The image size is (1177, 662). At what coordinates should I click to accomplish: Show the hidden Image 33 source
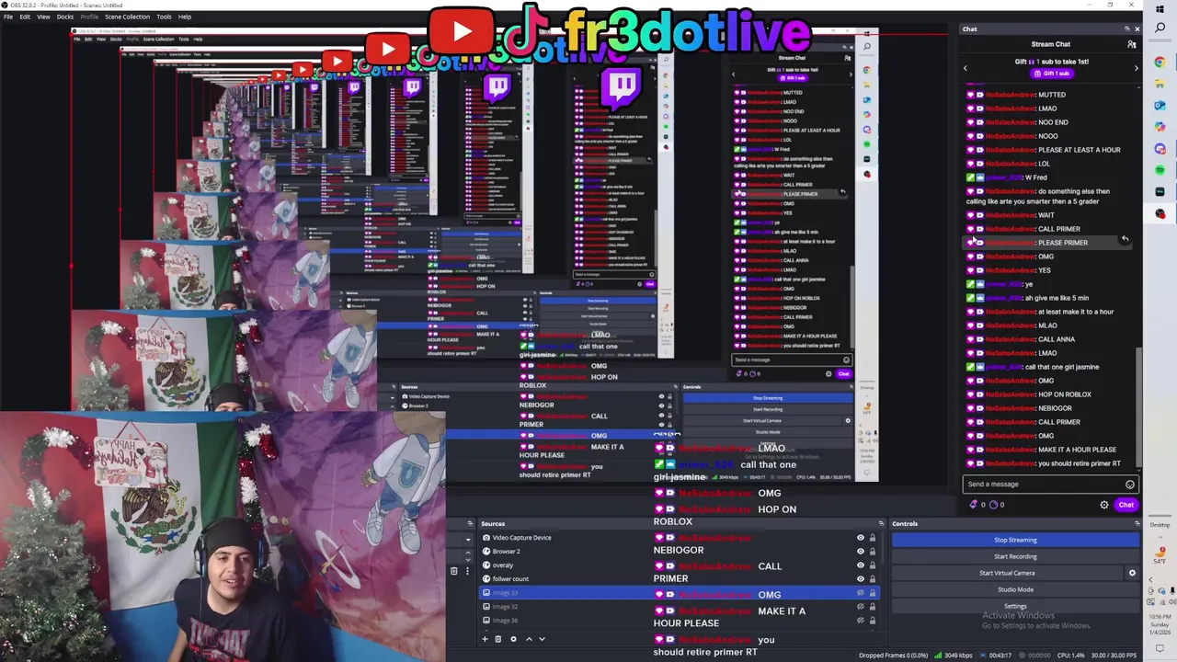(x=861, y=593)
